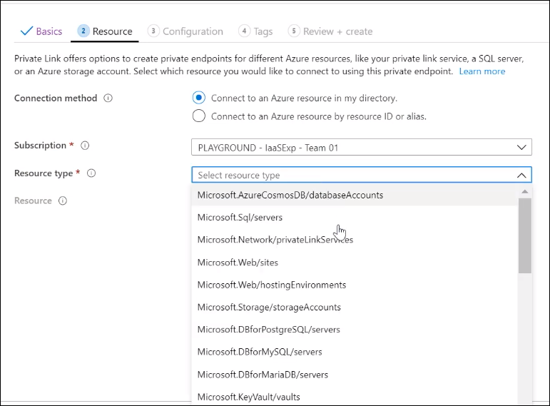This screenshot has height=406, width=550.
Task: Switch to the Configuration tab
Action: 185,31
